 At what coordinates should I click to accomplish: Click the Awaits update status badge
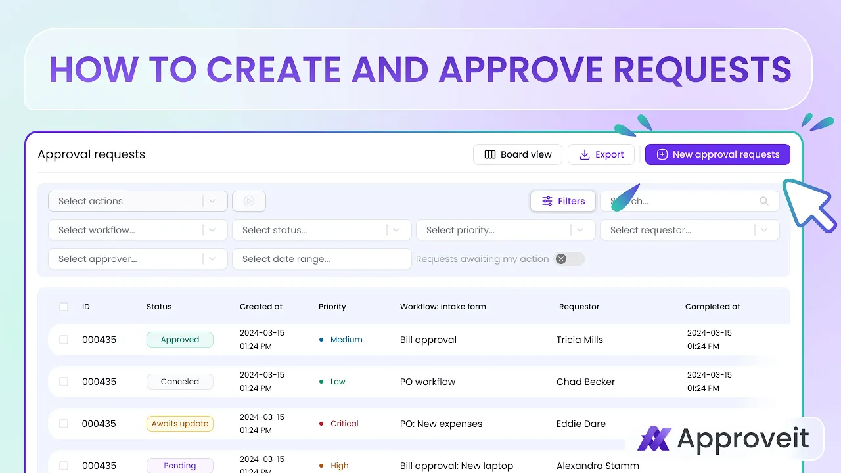pyautogui.click(x=180, y=424)
